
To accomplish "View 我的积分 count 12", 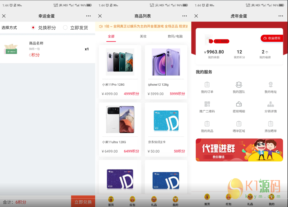I will point(239,54).
